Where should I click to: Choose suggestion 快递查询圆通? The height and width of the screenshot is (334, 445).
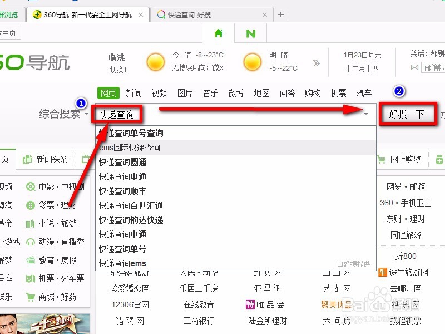(x=236, y=162)
